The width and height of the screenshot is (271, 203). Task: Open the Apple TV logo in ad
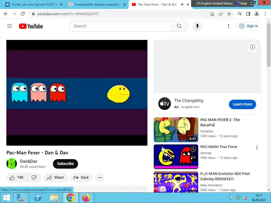pyautogui.click(x=165, y=104)
